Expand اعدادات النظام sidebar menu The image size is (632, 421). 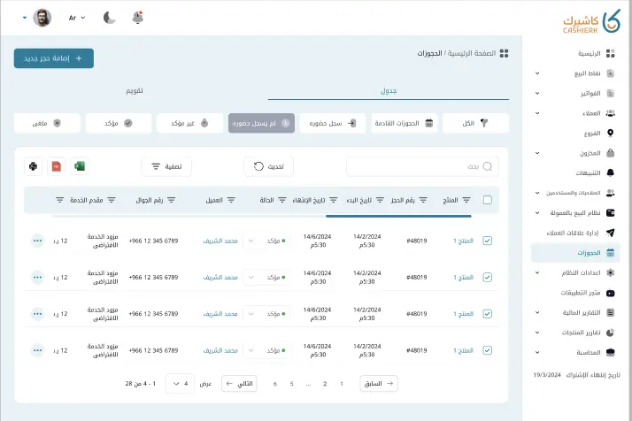pyautogui.click(x=537, y=272)
